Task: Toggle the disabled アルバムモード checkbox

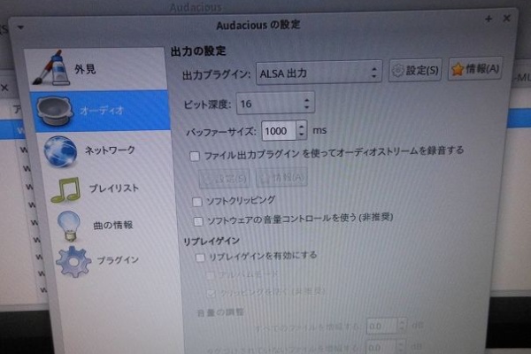Action: (x=211, y=275)
